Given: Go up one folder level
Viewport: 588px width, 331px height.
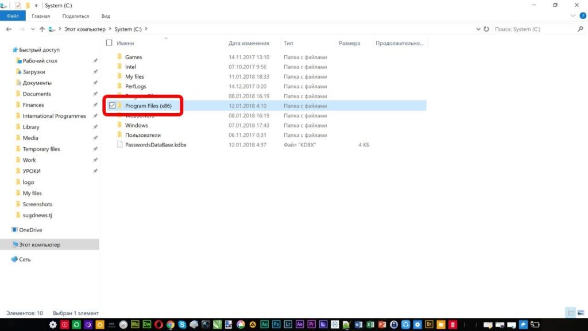Looking at the screenshot, I should pos(42,29).
